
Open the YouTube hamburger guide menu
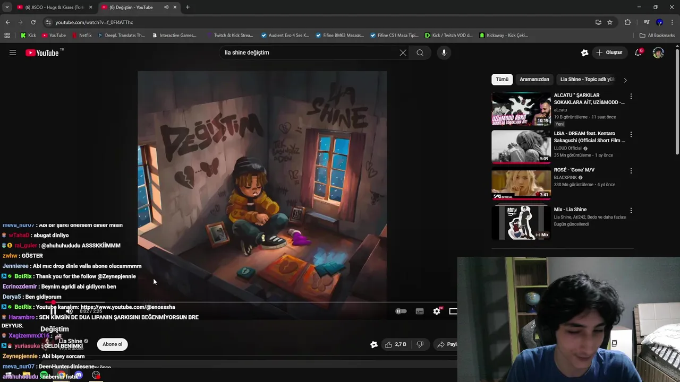pos(13,53)
